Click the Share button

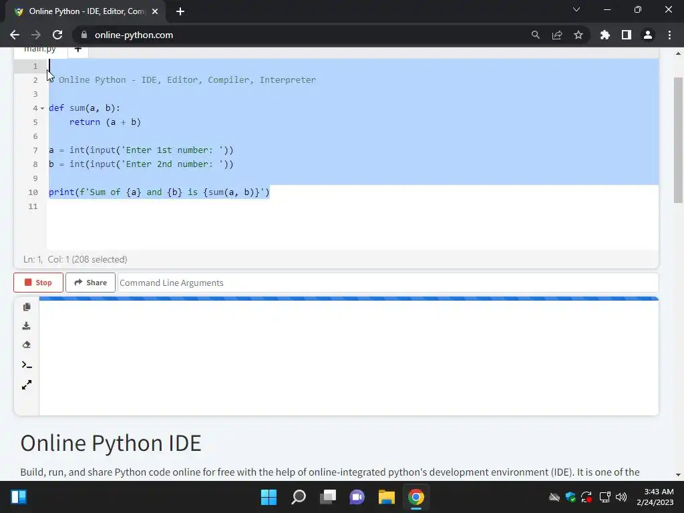click(x=90, y=283)
